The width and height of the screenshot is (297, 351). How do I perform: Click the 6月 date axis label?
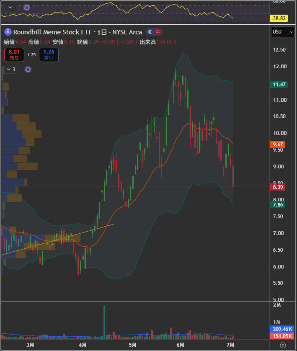coord(181,345)
